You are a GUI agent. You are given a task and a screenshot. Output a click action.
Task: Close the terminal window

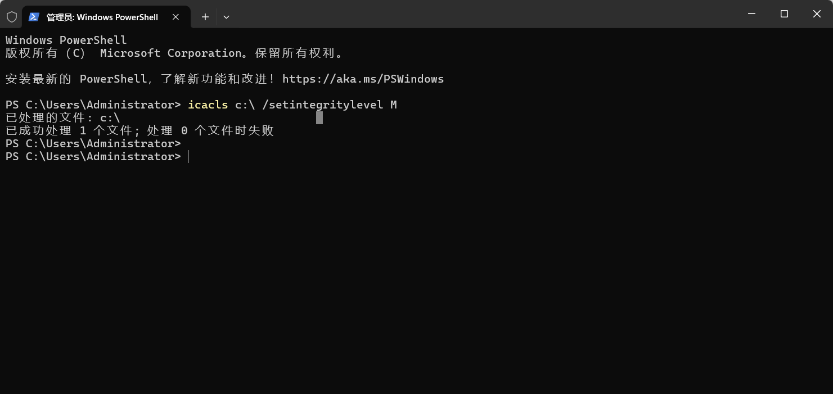pos(817,13)
